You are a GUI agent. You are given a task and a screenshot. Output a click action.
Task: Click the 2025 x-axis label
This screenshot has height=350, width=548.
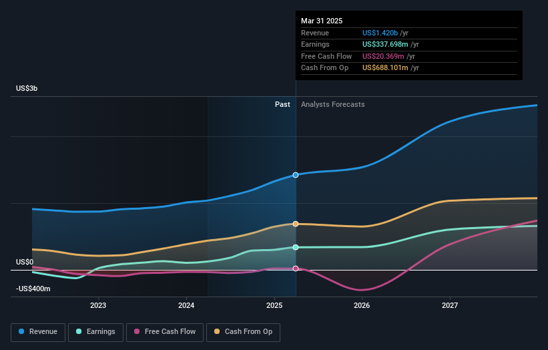tap(274, 305)
